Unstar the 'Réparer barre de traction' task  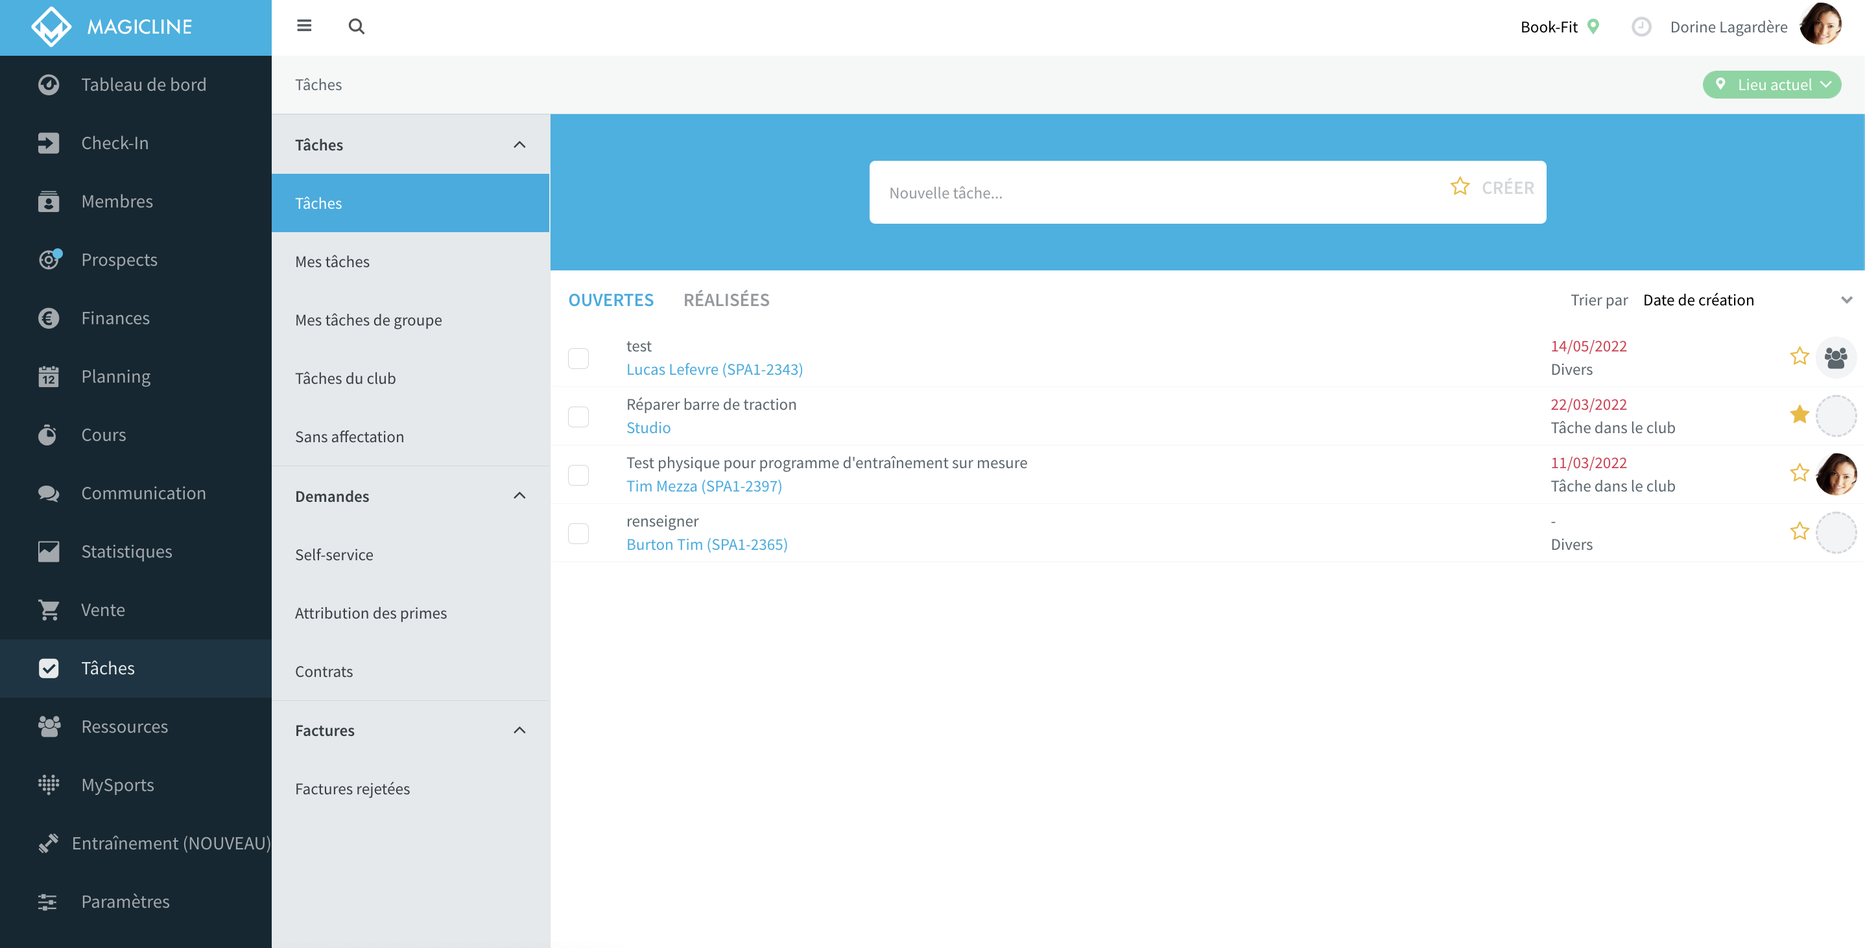(x=1799, y=415)
